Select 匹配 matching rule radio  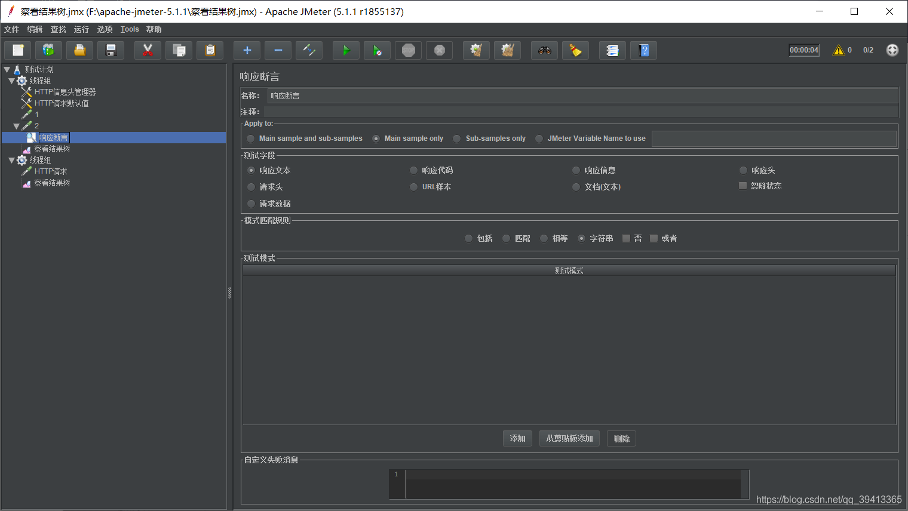click(506, 238)
